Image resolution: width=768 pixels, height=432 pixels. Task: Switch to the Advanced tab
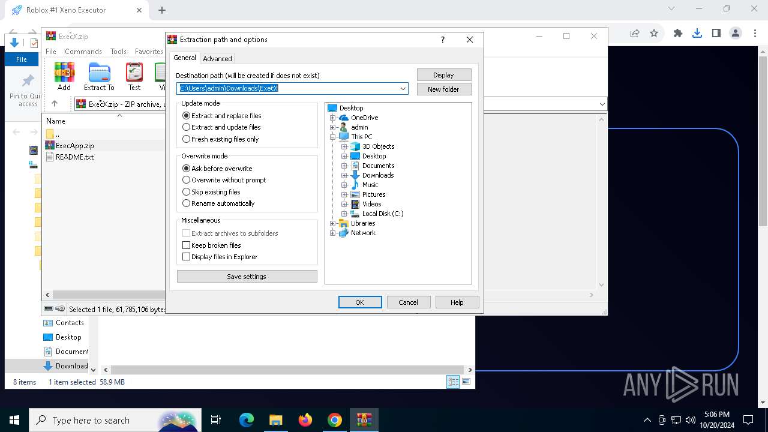(217, 59)
